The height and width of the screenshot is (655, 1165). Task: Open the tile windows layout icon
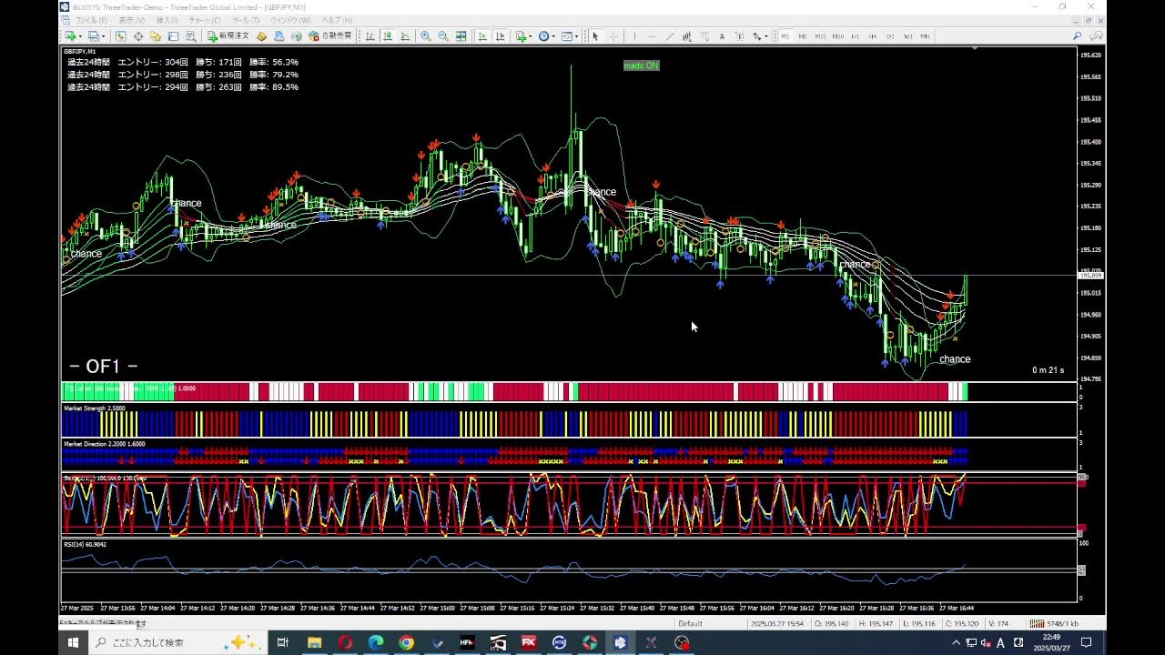[x=461, y=36]
